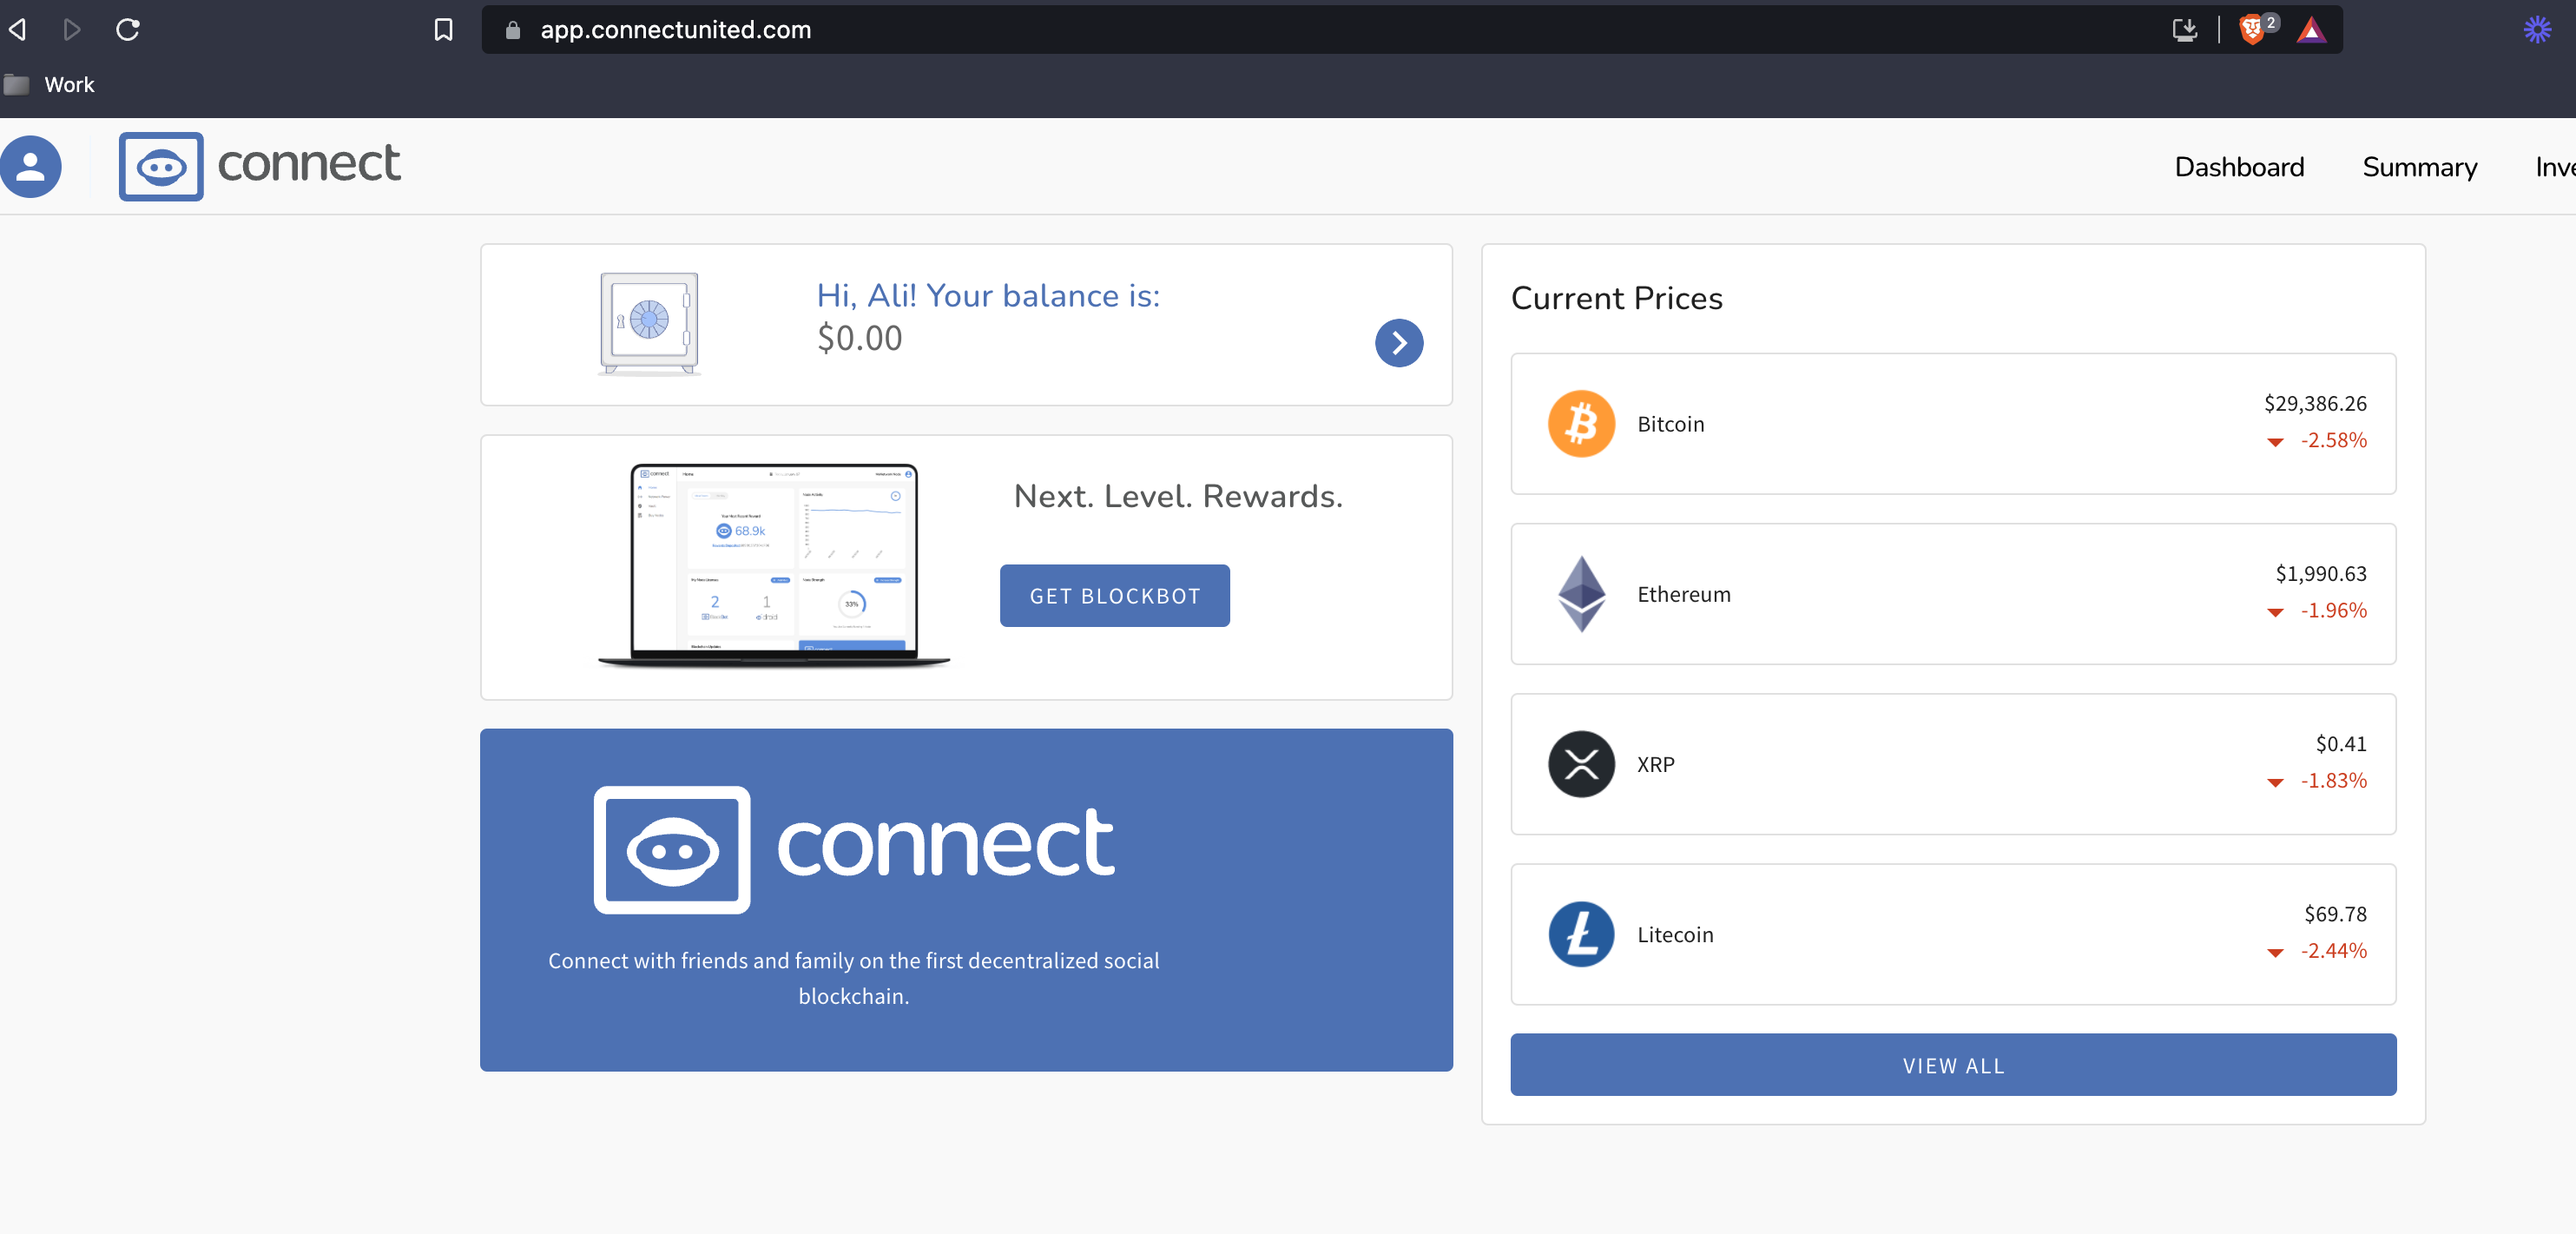This screenshot has height=1234, width=2576.
Task: Click the -2.58% Bitcoin change value
Action: 2334,440
